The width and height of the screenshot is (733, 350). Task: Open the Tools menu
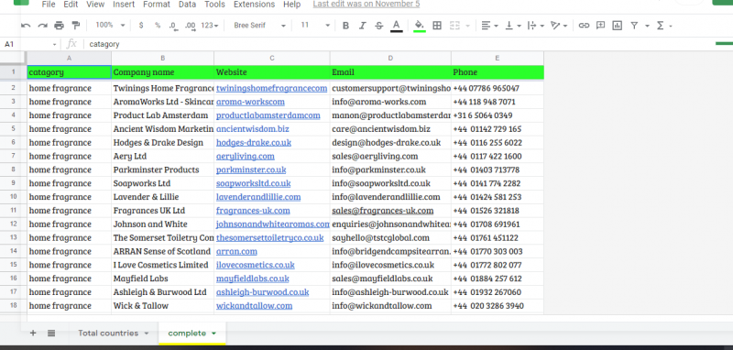(215, 5)
